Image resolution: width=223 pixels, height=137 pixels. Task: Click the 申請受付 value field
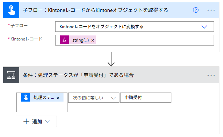pos(146,98)
